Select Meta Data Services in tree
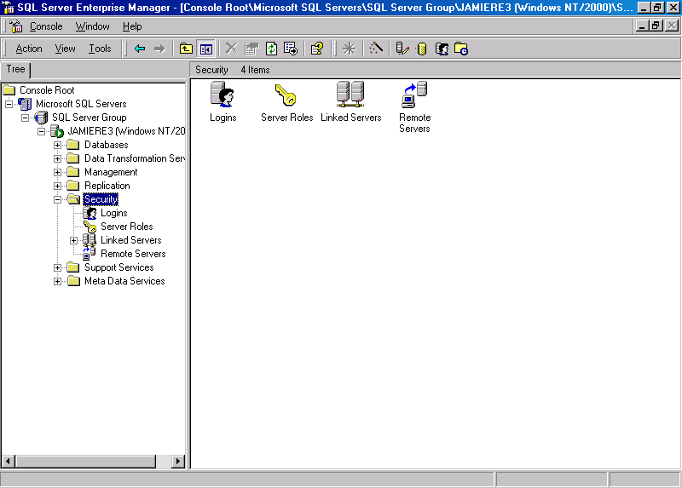This screenshot has height=488, width=682. point(124,281)
